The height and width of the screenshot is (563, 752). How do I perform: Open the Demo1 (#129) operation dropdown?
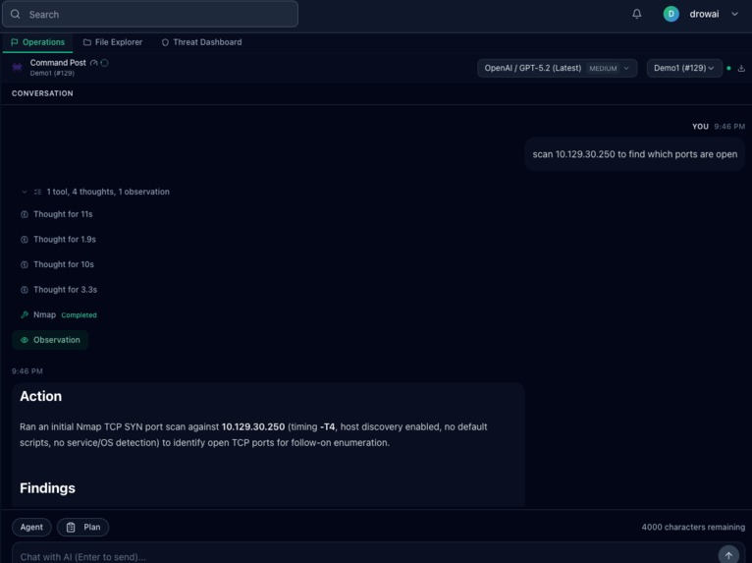click(684, 68)
